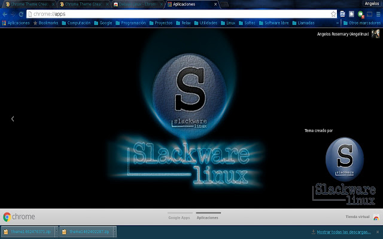This screenshot has height=239, width=383.
Task: Click Angelos Rosemary (Angelinux) user name
Action: click(343, 34)
